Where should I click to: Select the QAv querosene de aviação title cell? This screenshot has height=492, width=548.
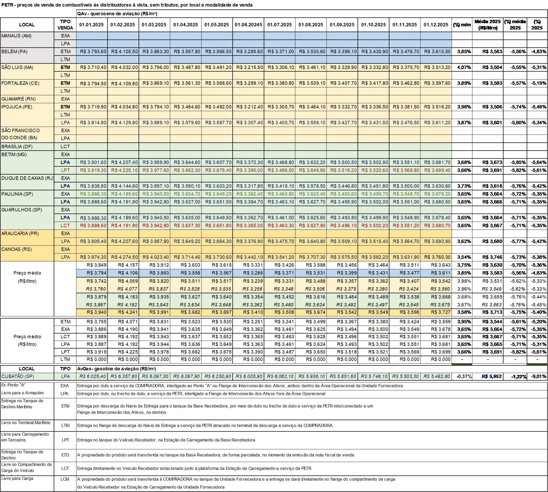coord(117,14)
